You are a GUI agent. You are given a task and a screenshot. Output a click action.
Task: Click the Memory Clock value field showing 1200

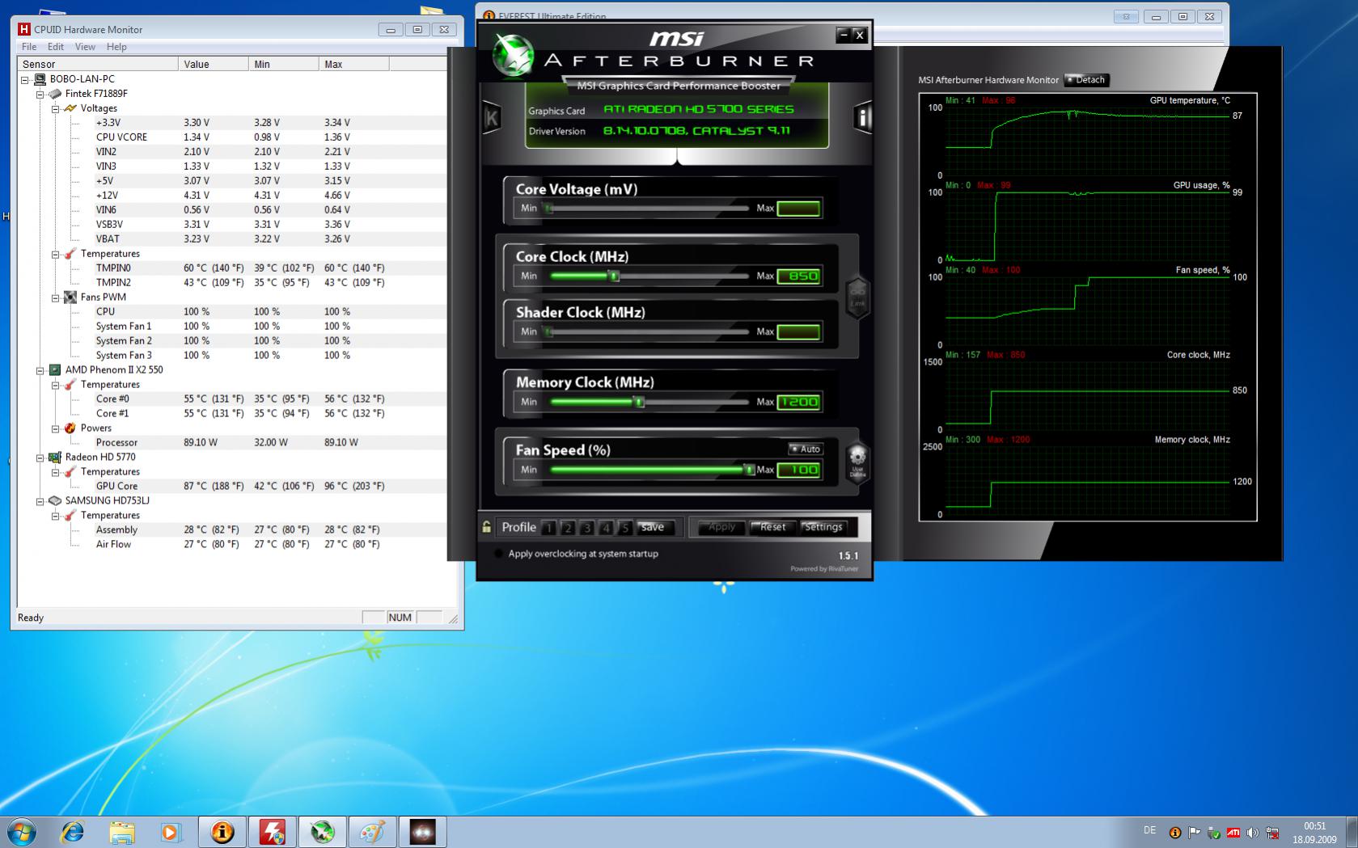coord(799,402)
